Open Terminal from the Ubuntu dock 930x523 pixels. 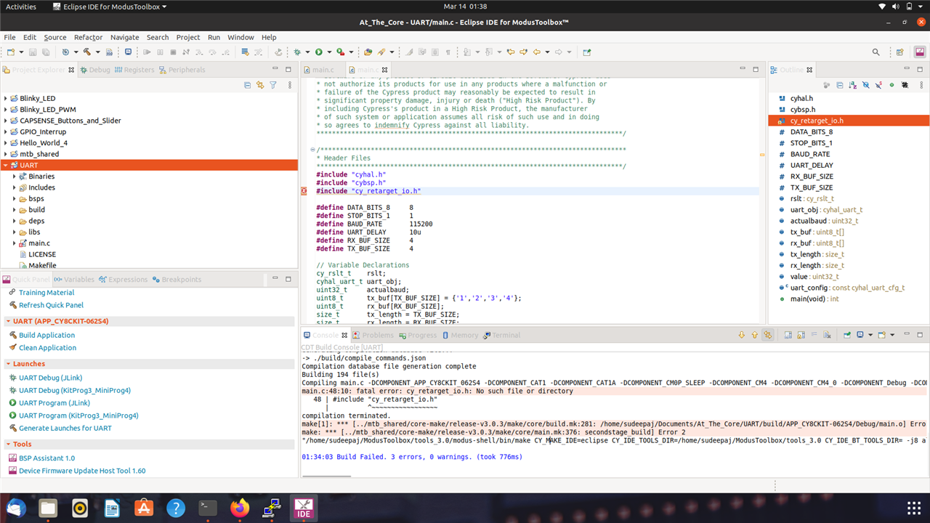[208, 507]
